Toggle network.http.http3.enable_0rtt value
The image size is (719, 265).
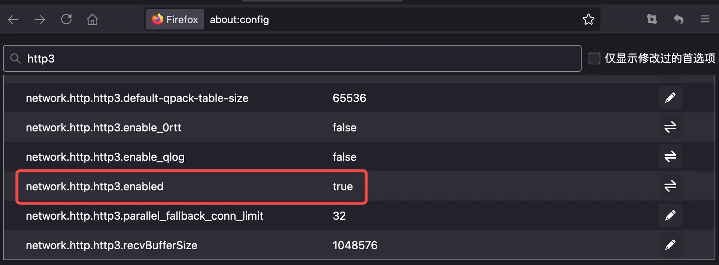tap(670, 127)
